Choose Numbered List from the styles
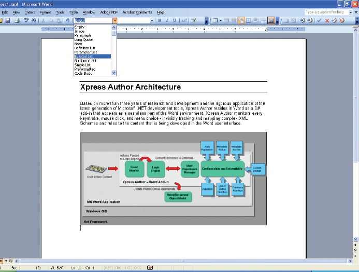This screenshot has height=272, width=359. point(93,61)
